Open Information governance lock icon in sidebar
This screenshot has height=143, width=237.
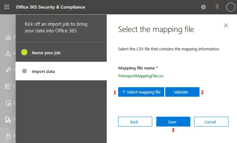pos(9,136)
